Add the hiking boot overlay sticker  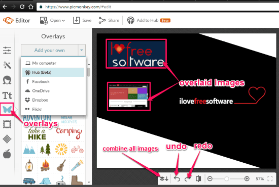click(77, 180)
